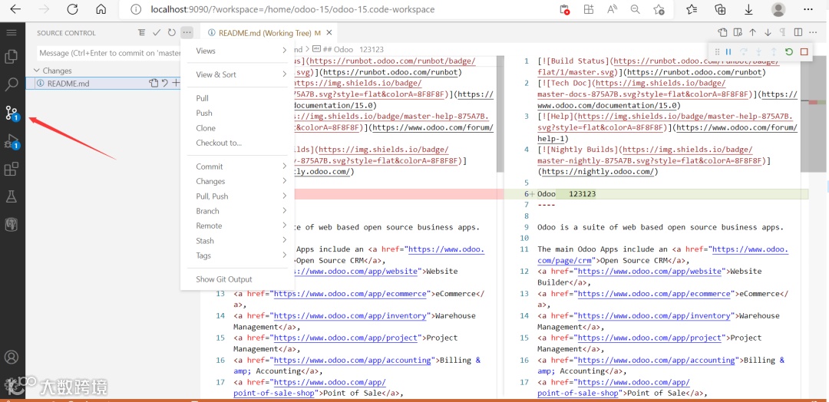Click Previous Change up arrow

pos(753,33)
